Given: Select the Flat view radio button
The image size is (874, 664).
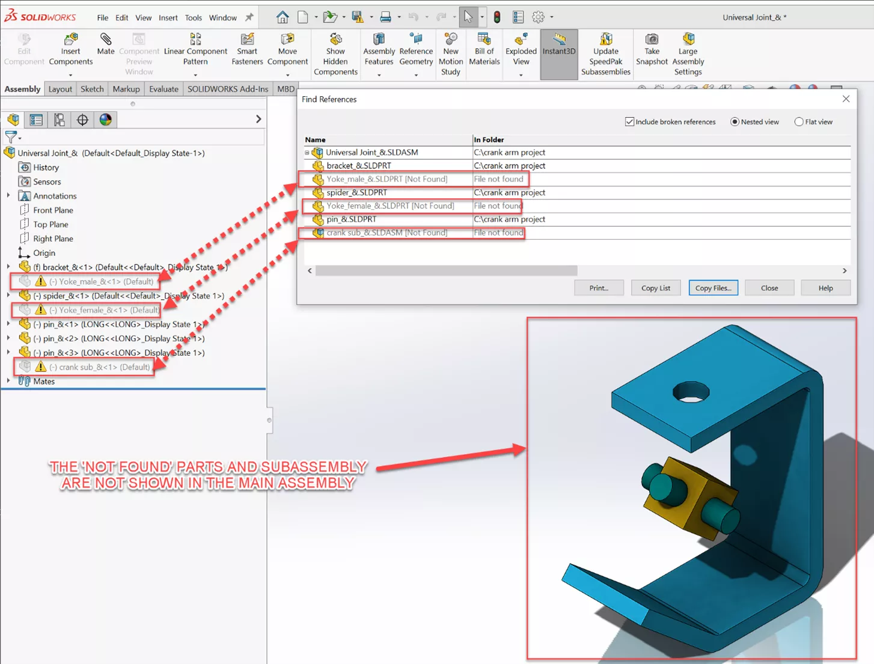Looking at the screenshot, I should [799, 122].
